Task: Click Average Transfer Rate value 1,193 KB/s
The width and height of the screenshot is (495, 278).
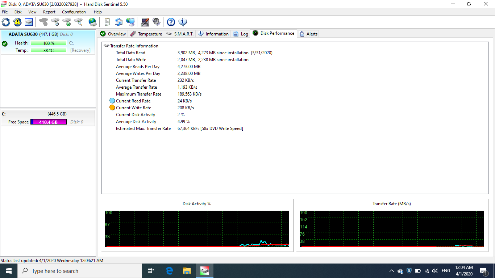Action: coord(187,87)
